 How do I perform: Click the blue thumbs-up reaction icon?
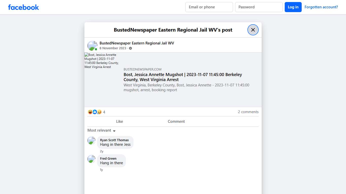pos(94,112)
